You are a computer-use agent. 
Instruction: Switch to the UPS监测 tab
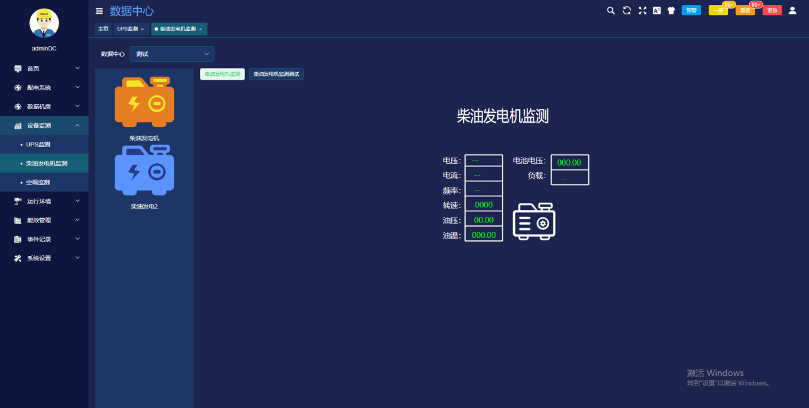coord(128,29)
